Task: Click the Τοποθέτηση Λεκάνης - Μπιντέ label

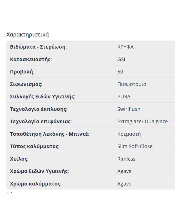Action: point(49,134)
